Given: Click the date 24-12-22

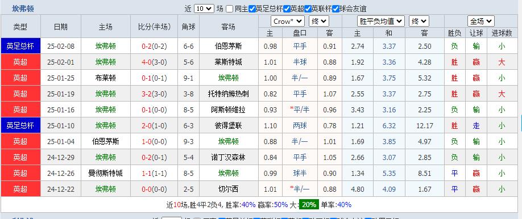Looking at the screenshot, I should coord(61,189).
